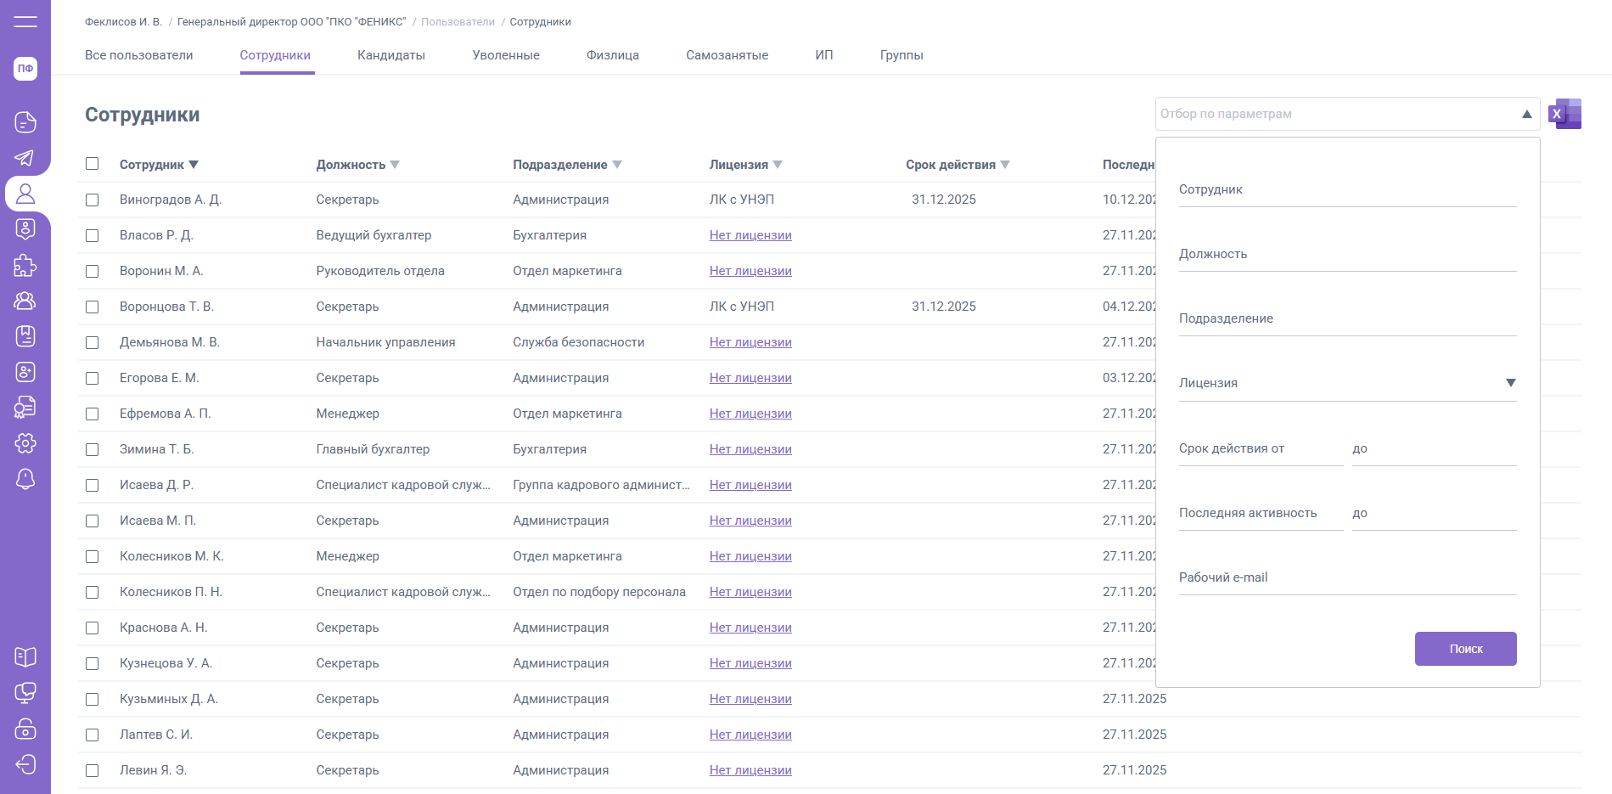Collapse the Отбор по параметрам filter dropdown
Viewport: 1612px width, 794px height.
click(x=1526, y=114)
